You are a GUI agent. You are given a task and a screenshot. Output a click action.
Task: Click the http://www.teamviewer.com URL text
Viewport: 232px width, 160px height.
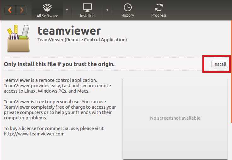coord(34,134)
